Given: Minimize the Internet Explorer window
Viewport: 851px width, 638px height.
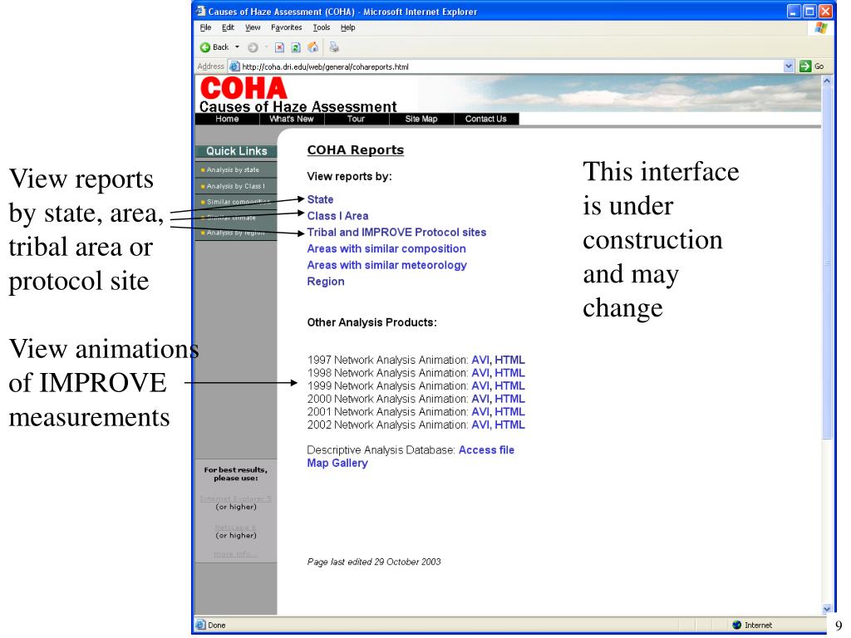Looking at the screenshot, I should (794, 12).
